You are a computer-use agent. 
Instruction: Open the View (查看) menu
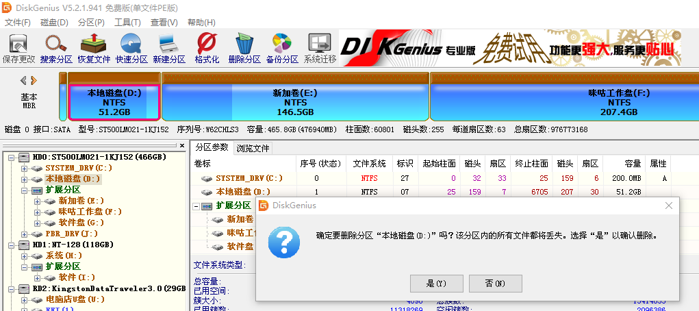[x=164, y=23]
